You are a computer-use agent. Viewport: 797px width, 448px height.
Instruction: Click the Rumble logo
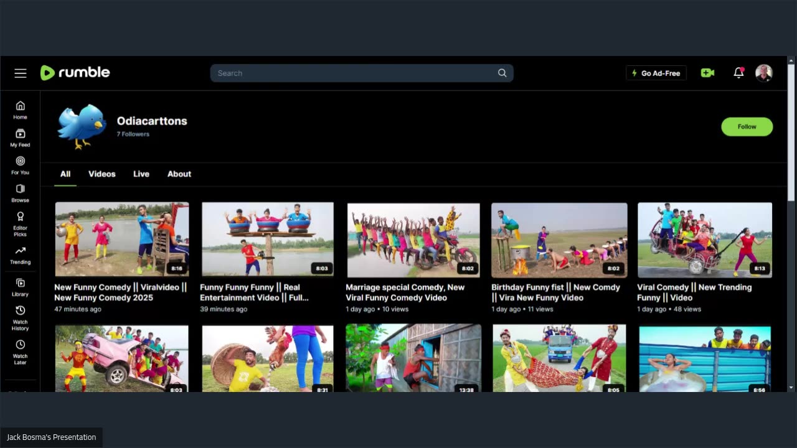click(x=75, y=73)
